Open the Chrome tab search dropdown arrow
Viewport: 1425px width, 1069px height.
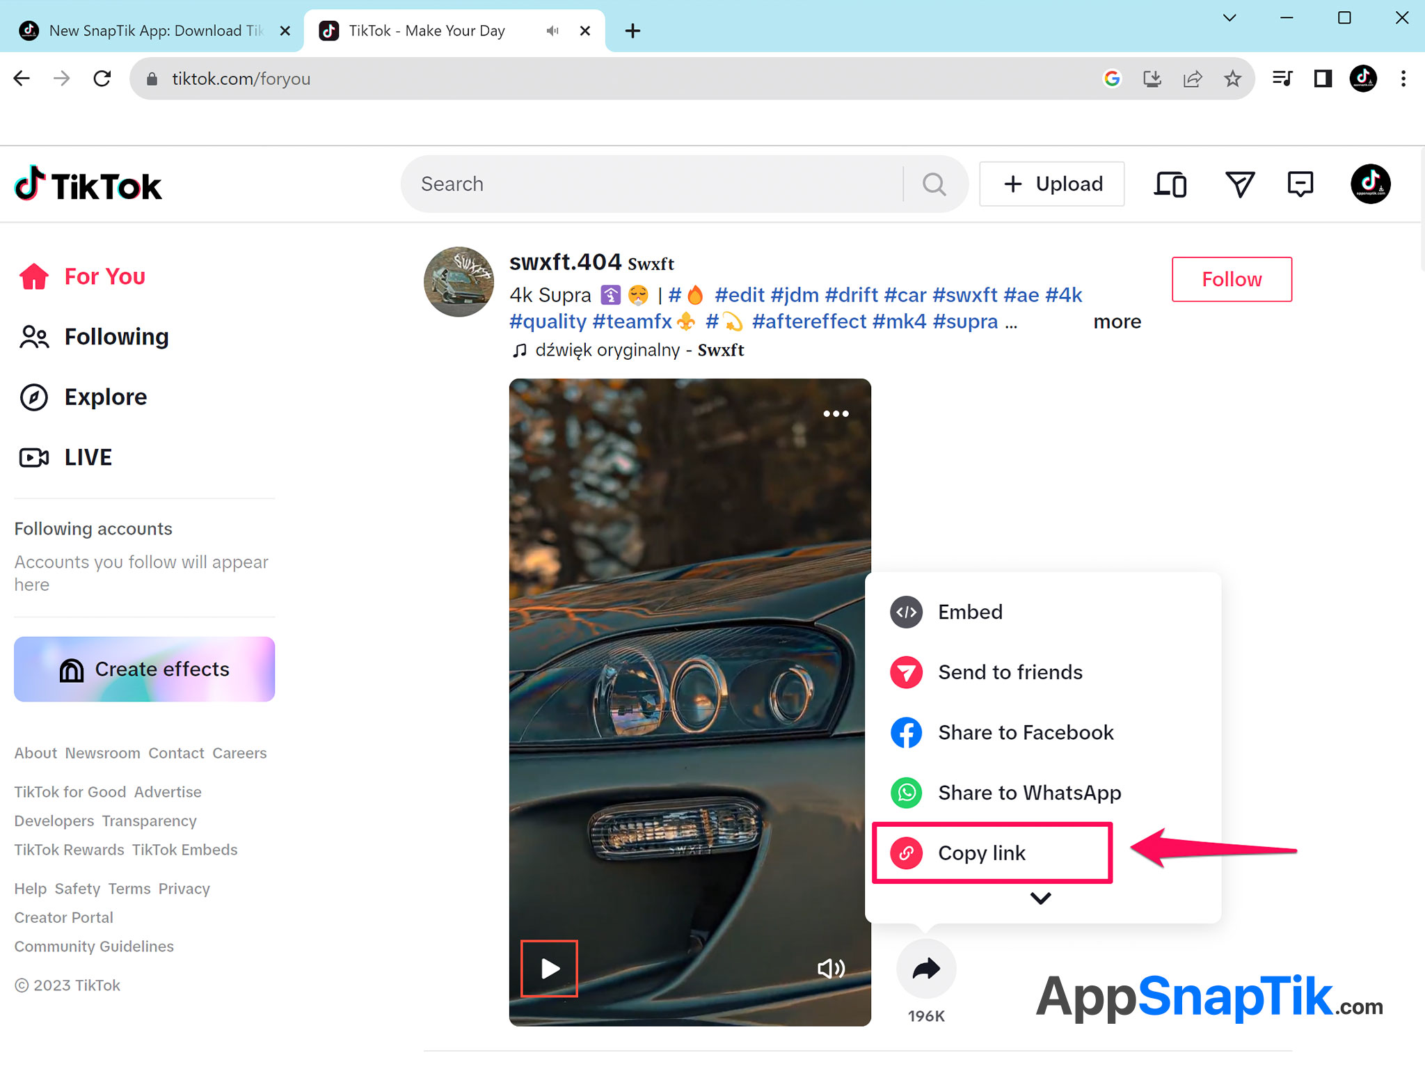click(x=1229, y=18)
